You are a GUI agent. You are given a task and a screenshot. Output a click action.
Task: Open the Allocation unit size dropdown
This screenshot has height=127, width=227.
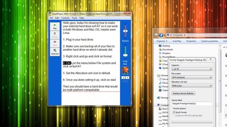(192, 86)
